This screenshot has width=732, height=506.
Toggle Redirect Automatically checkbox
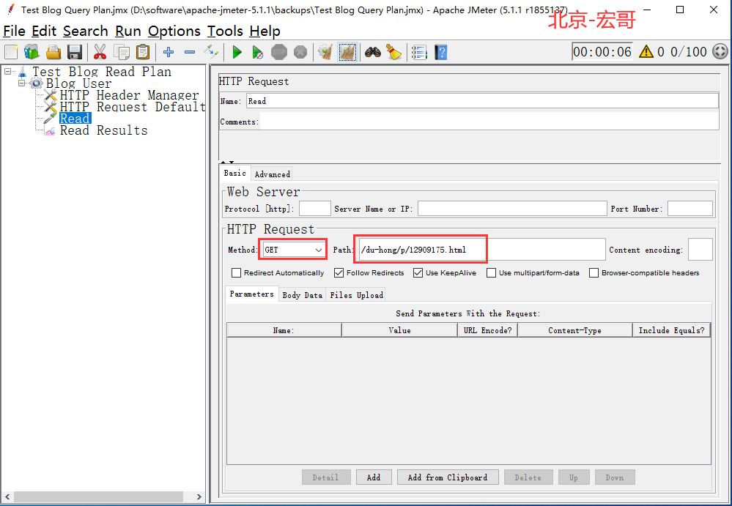(236, 273)
